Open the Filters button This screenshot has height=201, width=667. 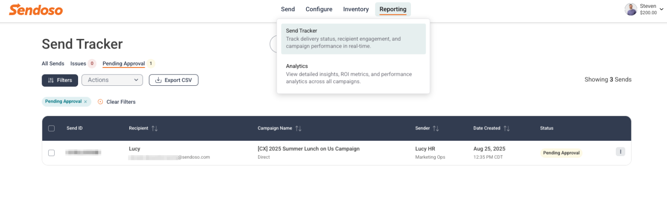(60, 80)
